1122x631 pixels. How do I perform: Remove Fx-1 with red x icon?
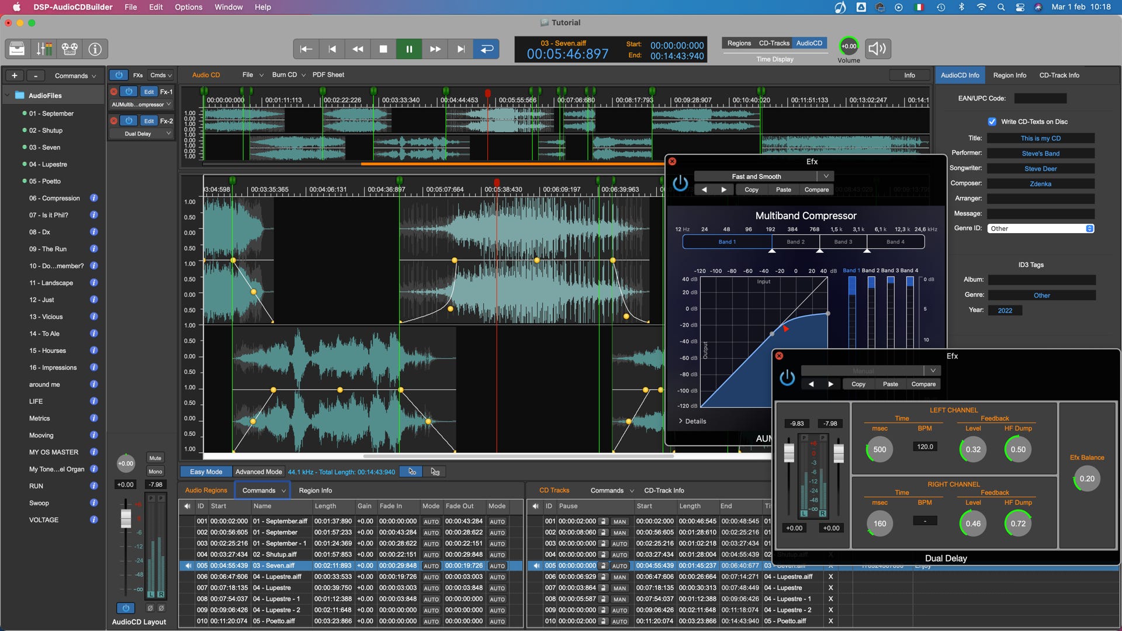click(x=114, y=92)
